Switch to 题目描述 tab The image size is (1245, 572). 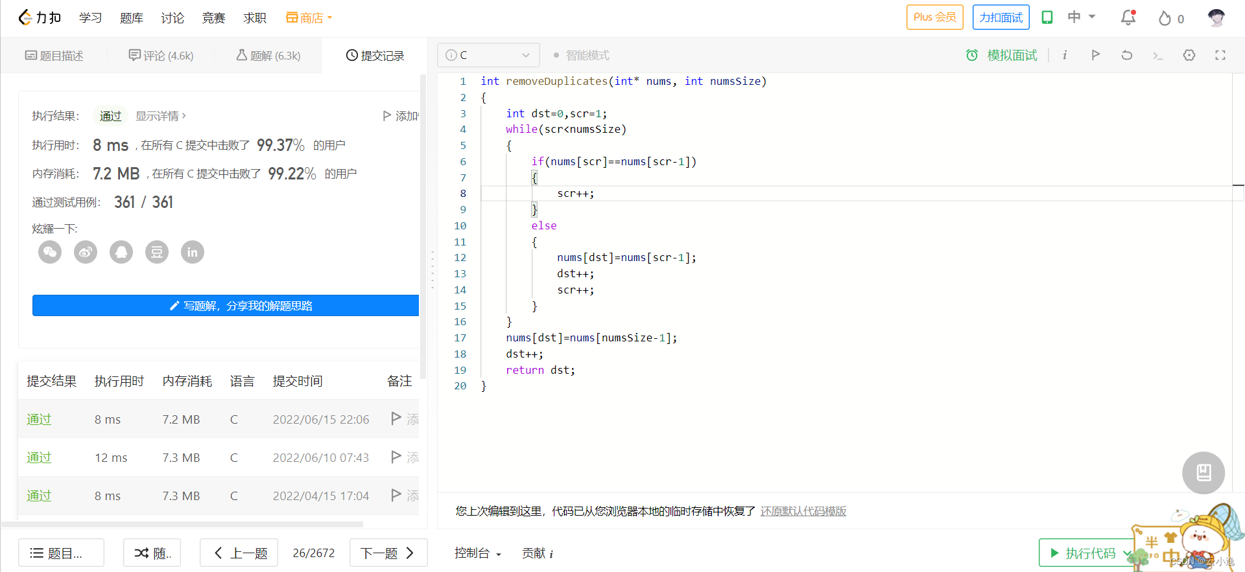54,56
